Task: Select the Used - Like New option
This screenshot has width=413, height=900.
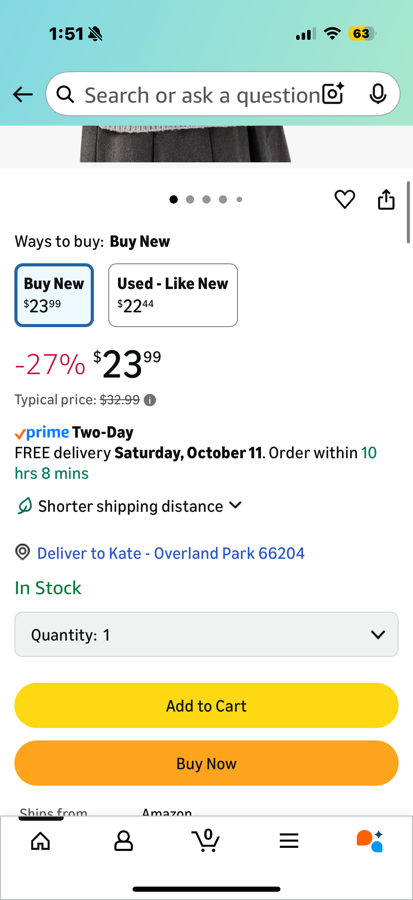Action: coord(173,295)
